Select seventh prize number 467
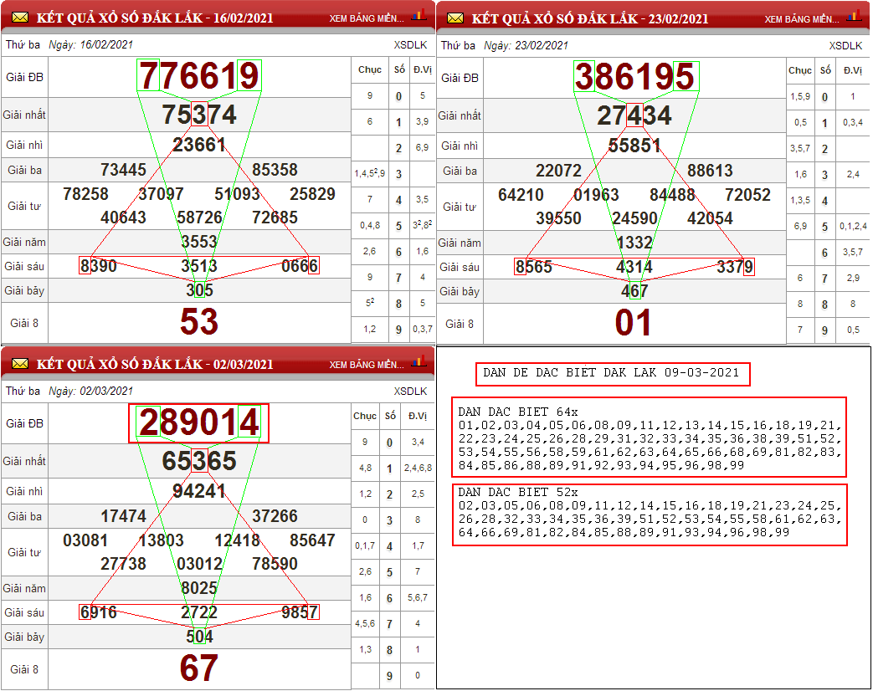The image size is (873, 691). 634,291
